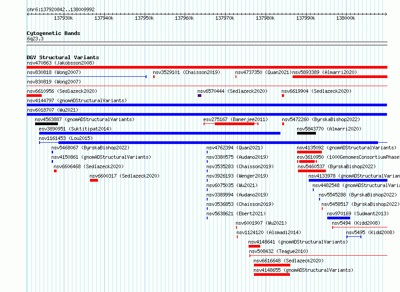Viewport: 400px width, 292px height.
Task: Click nsv4737350 (Quan2021) label
Action: click(263, 72)
